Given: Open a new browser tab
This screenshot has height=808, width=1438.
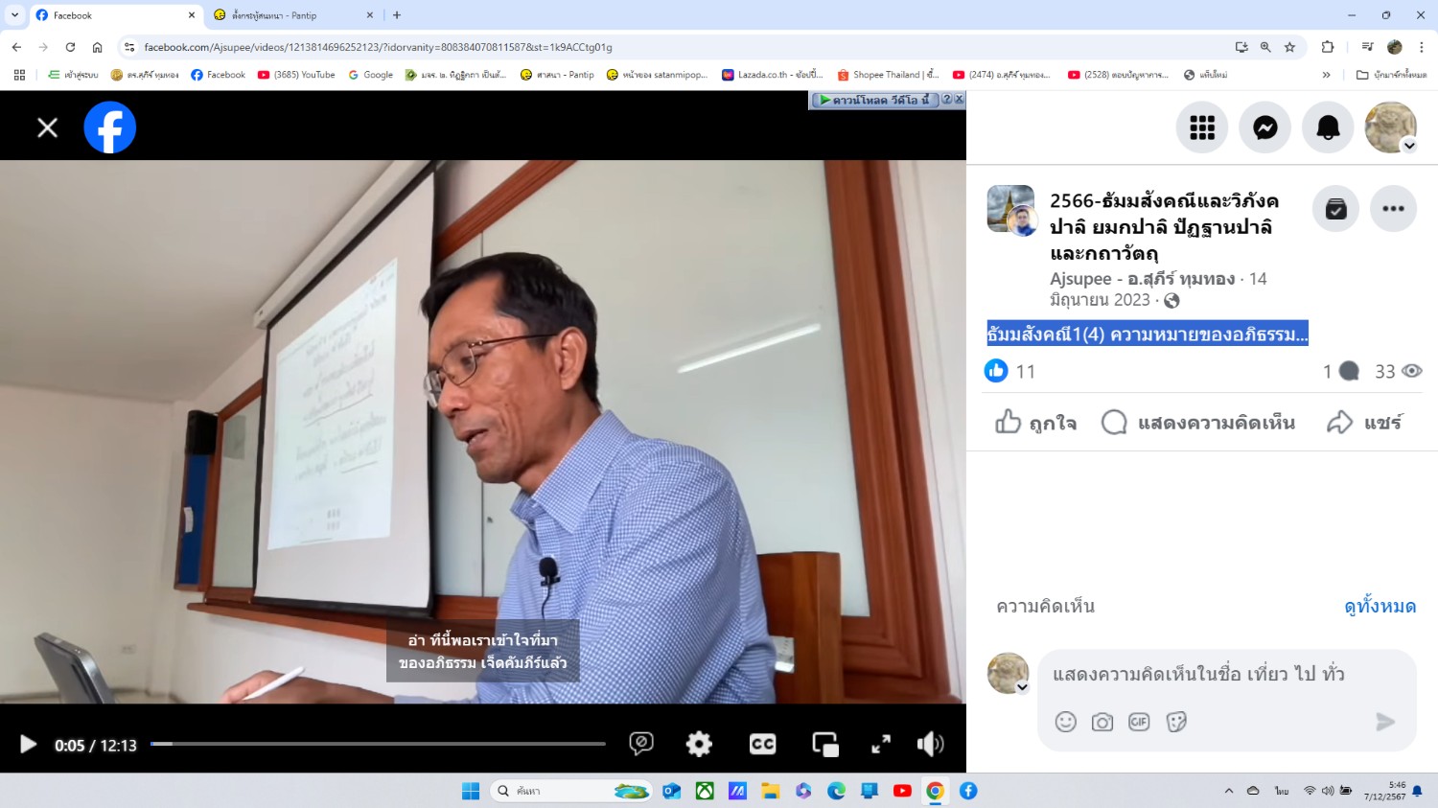Looking at the screenshot, I should pyautogui.click(x=397, y=15).
